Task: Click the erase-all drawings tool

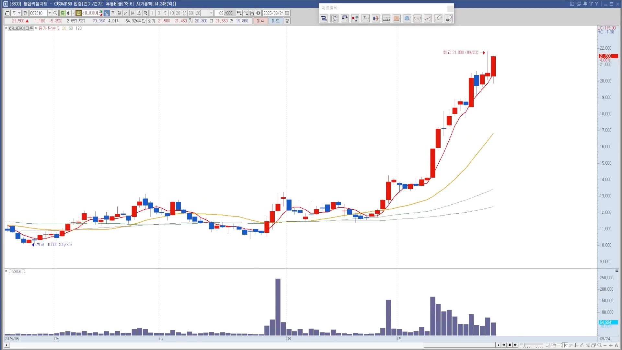Action: 449,18
